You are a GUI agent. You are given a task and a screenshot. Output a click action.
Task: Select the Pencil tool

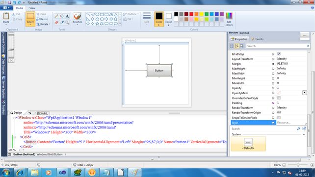click(56, 16)
